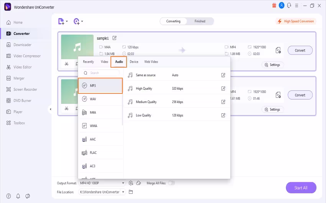
Task: Convert the sample1 file
Action: (300, 50)
